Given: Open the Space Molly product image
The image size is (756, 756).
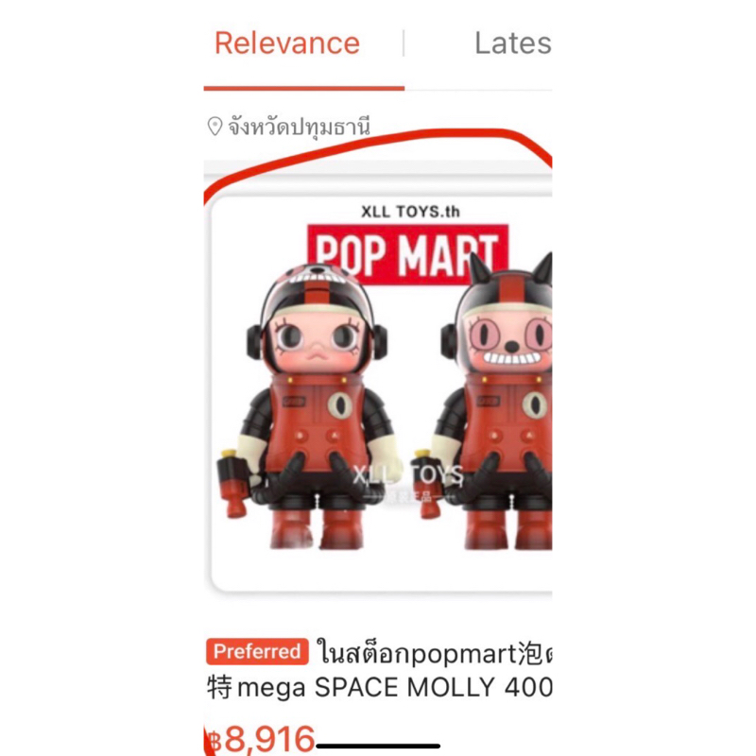Looking at the screenshot, I should tap(381, 393).
